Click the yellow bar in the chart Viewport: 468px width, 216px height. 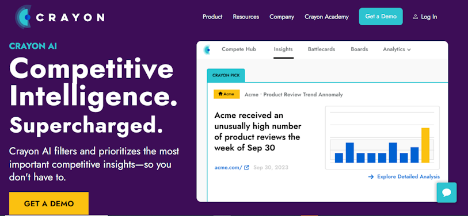pyautogui.click(x=425, y=145)
